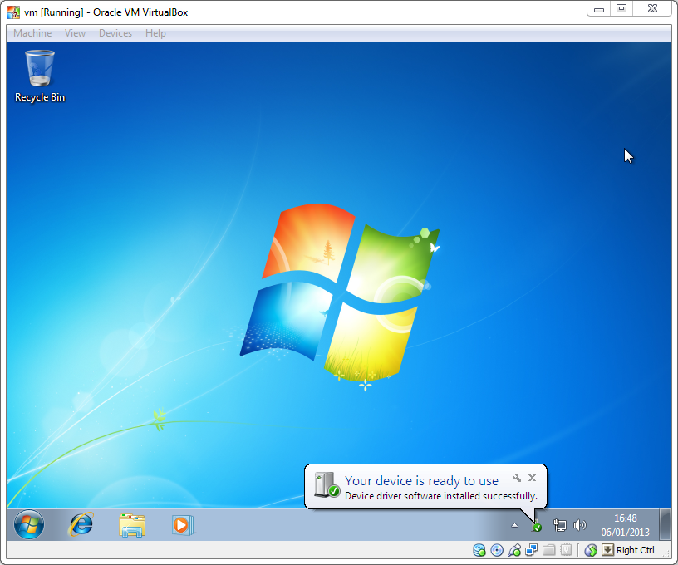Click the optical disc status icon
The image size is (678, 565).
point(497,550)
